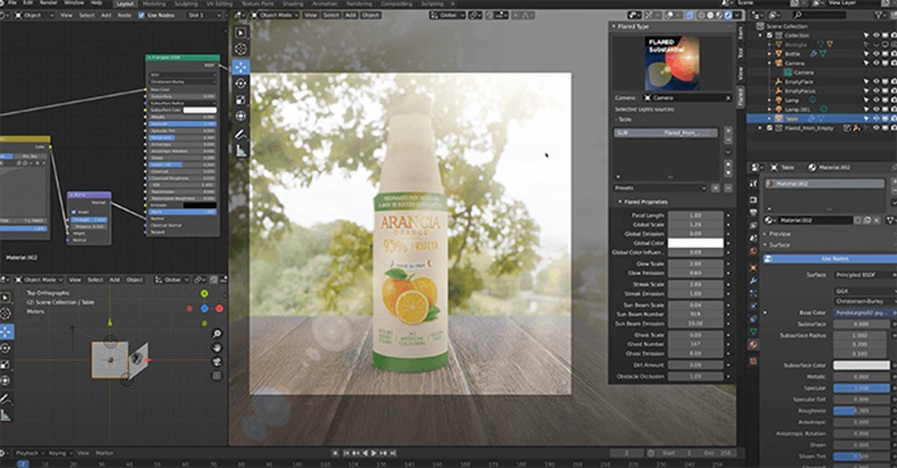Switch to wireframe viewport shading
The image size is (897, 468).
click(701, 15)
